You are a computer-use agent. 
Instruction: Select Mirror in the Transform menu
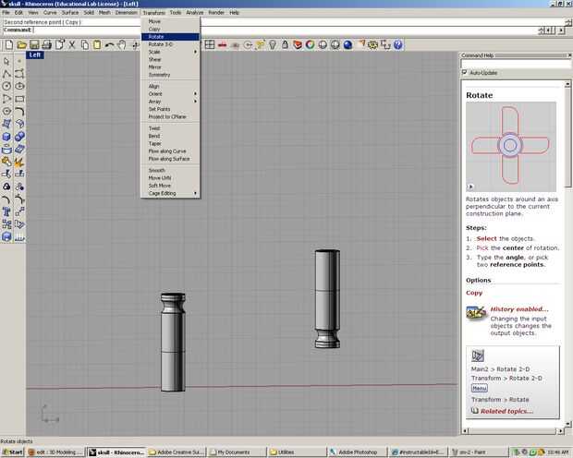coord(155,66)
